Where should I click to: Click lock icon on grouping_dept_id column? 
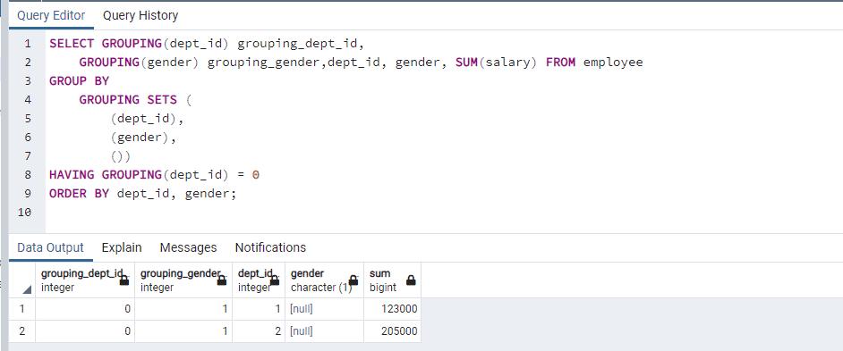pos(124,280)
